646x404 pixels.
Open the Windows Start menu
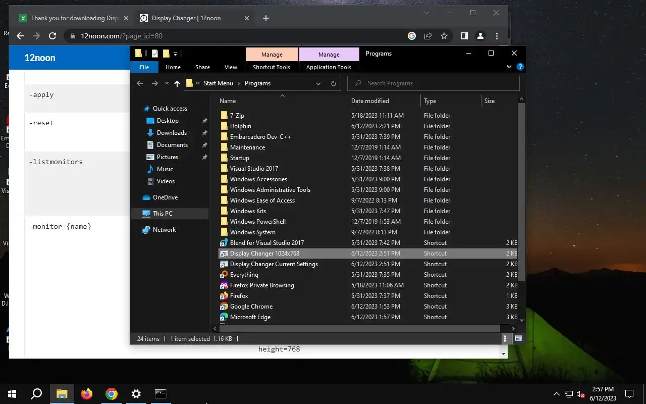pyautogui.click(x=12, y=394)
